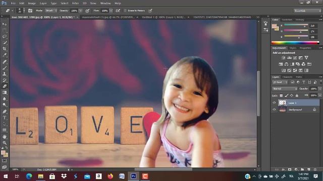
Task: Select the Horizontal Type tool
Action: pyautogui.click(x=5, y=118)
